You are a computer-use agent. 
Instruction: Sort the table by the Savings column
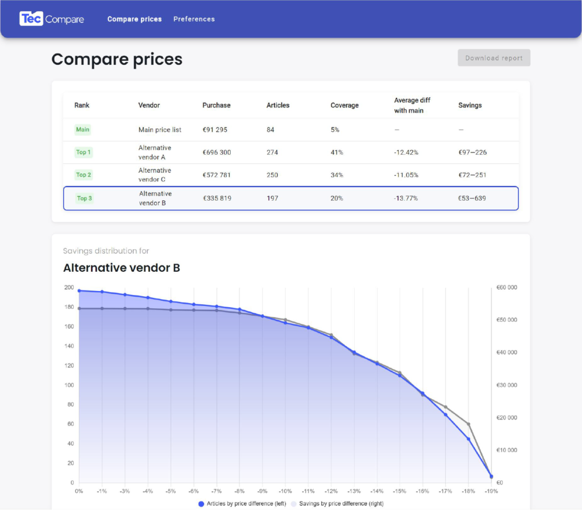pos(470,105)
